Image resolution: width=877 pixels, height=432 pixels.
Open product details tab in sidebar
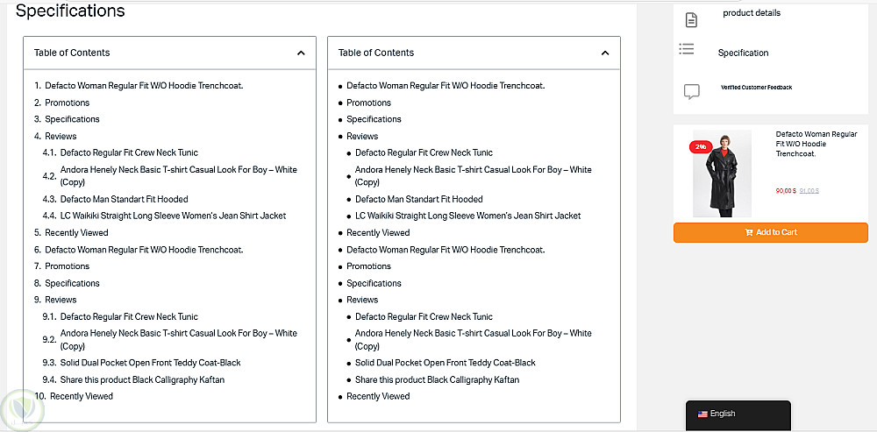pos(752,13)
